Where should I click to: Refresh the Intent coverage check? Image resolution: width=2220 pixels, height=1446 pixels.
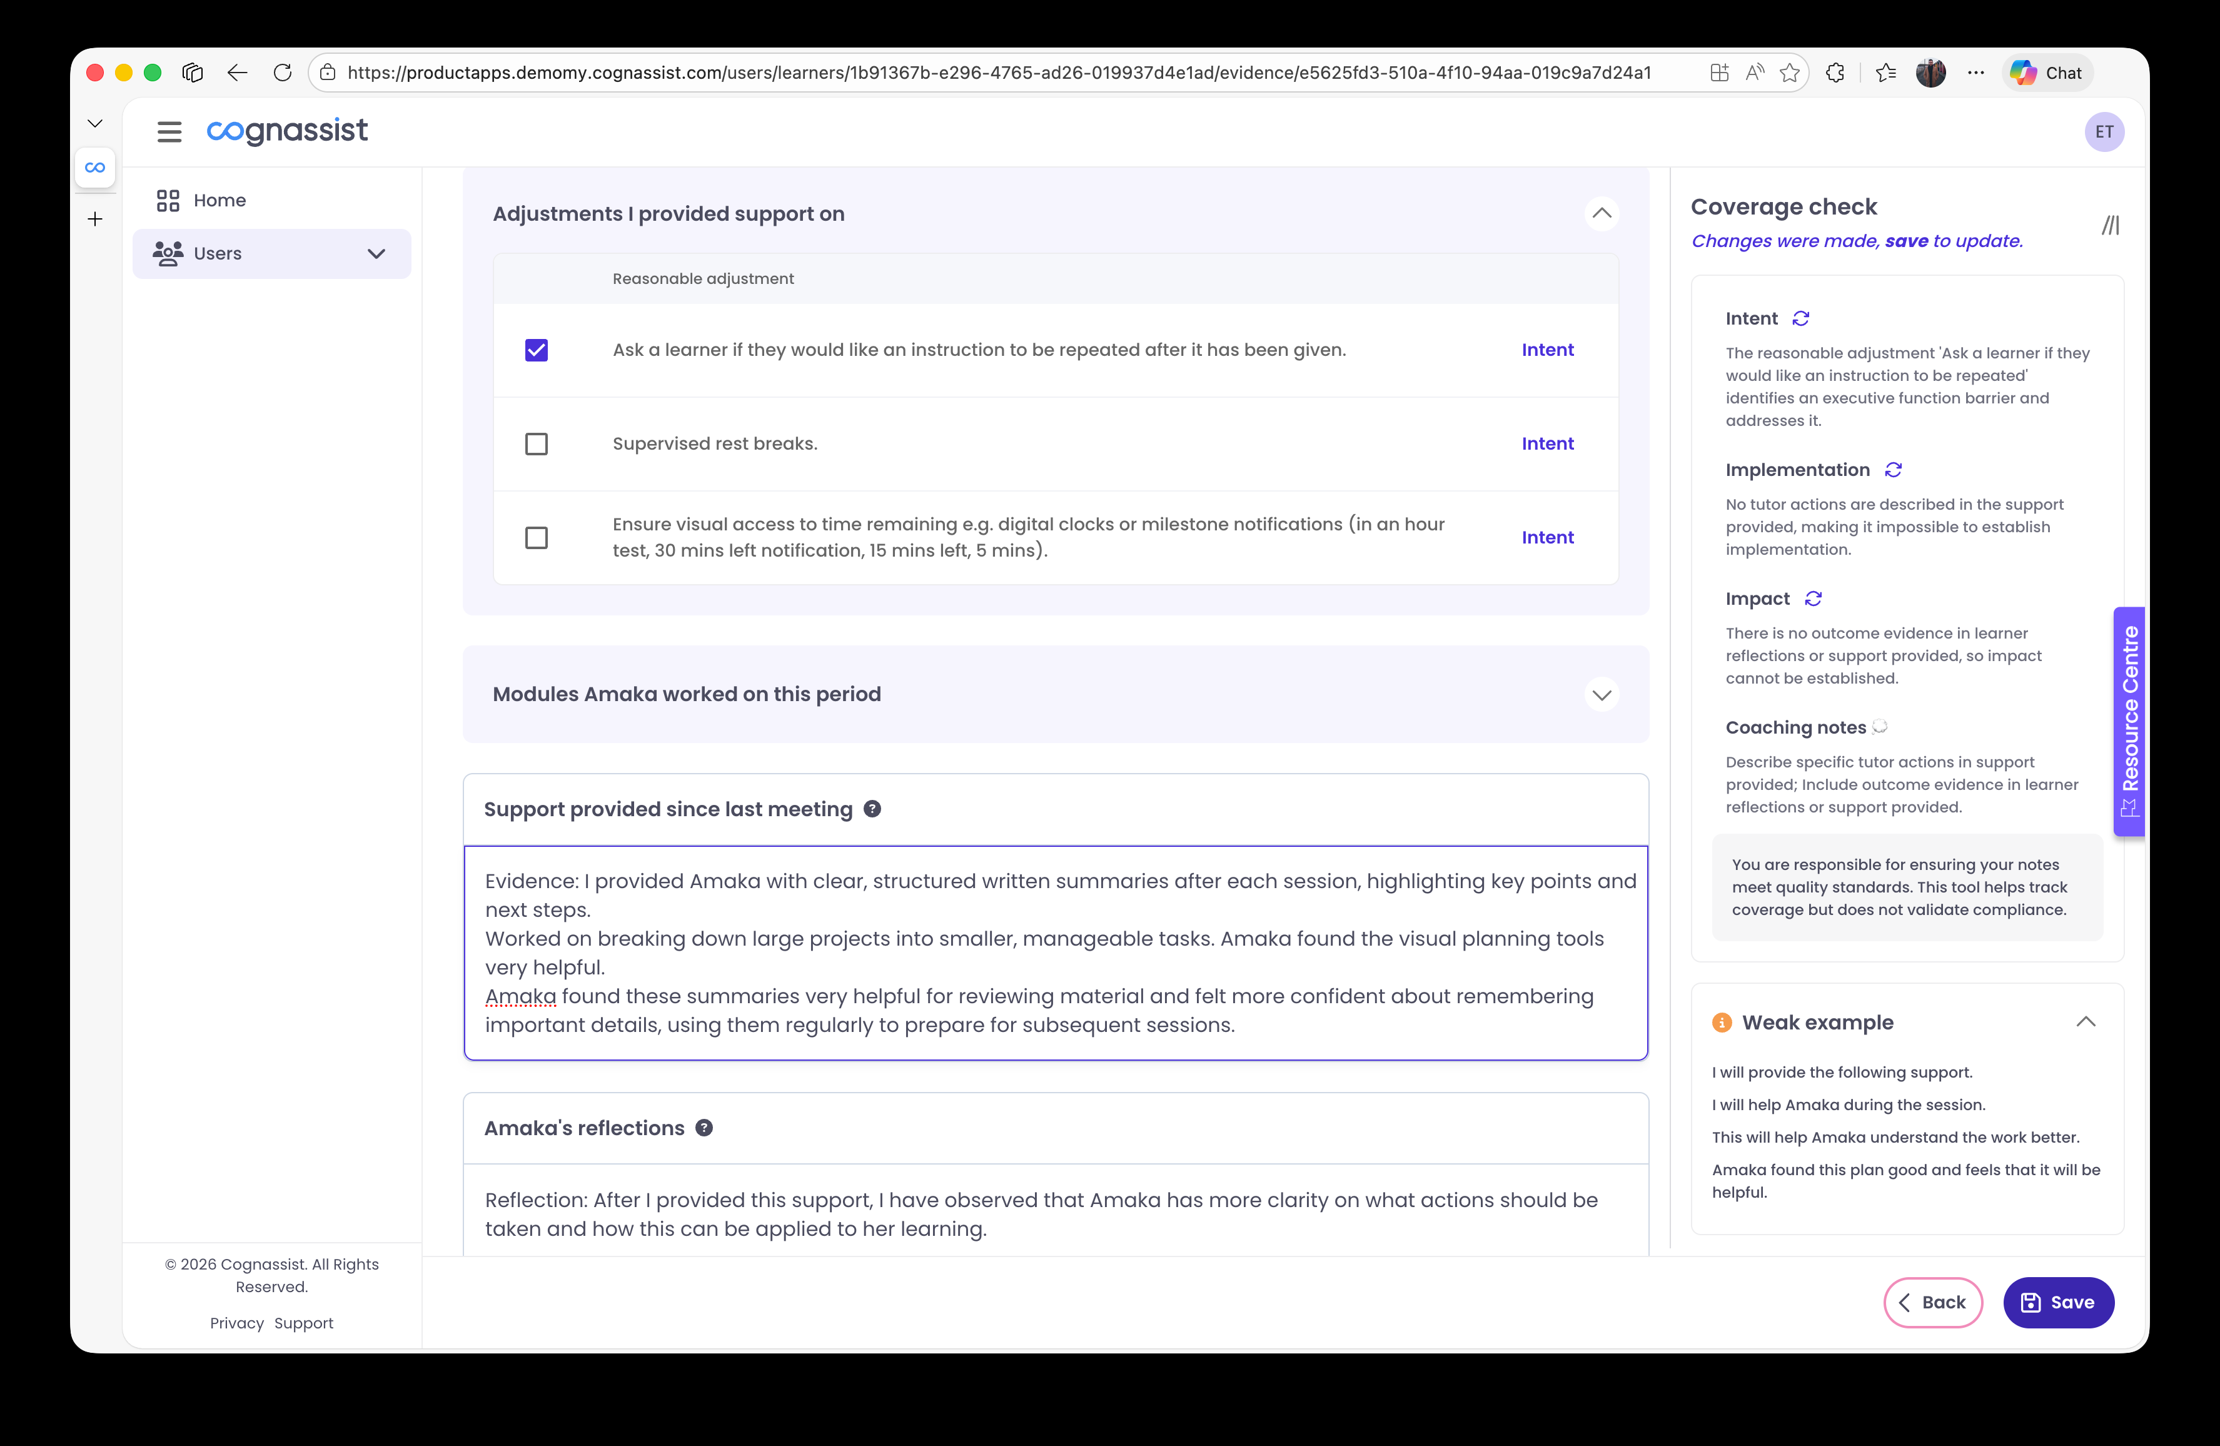point(1801,318)
